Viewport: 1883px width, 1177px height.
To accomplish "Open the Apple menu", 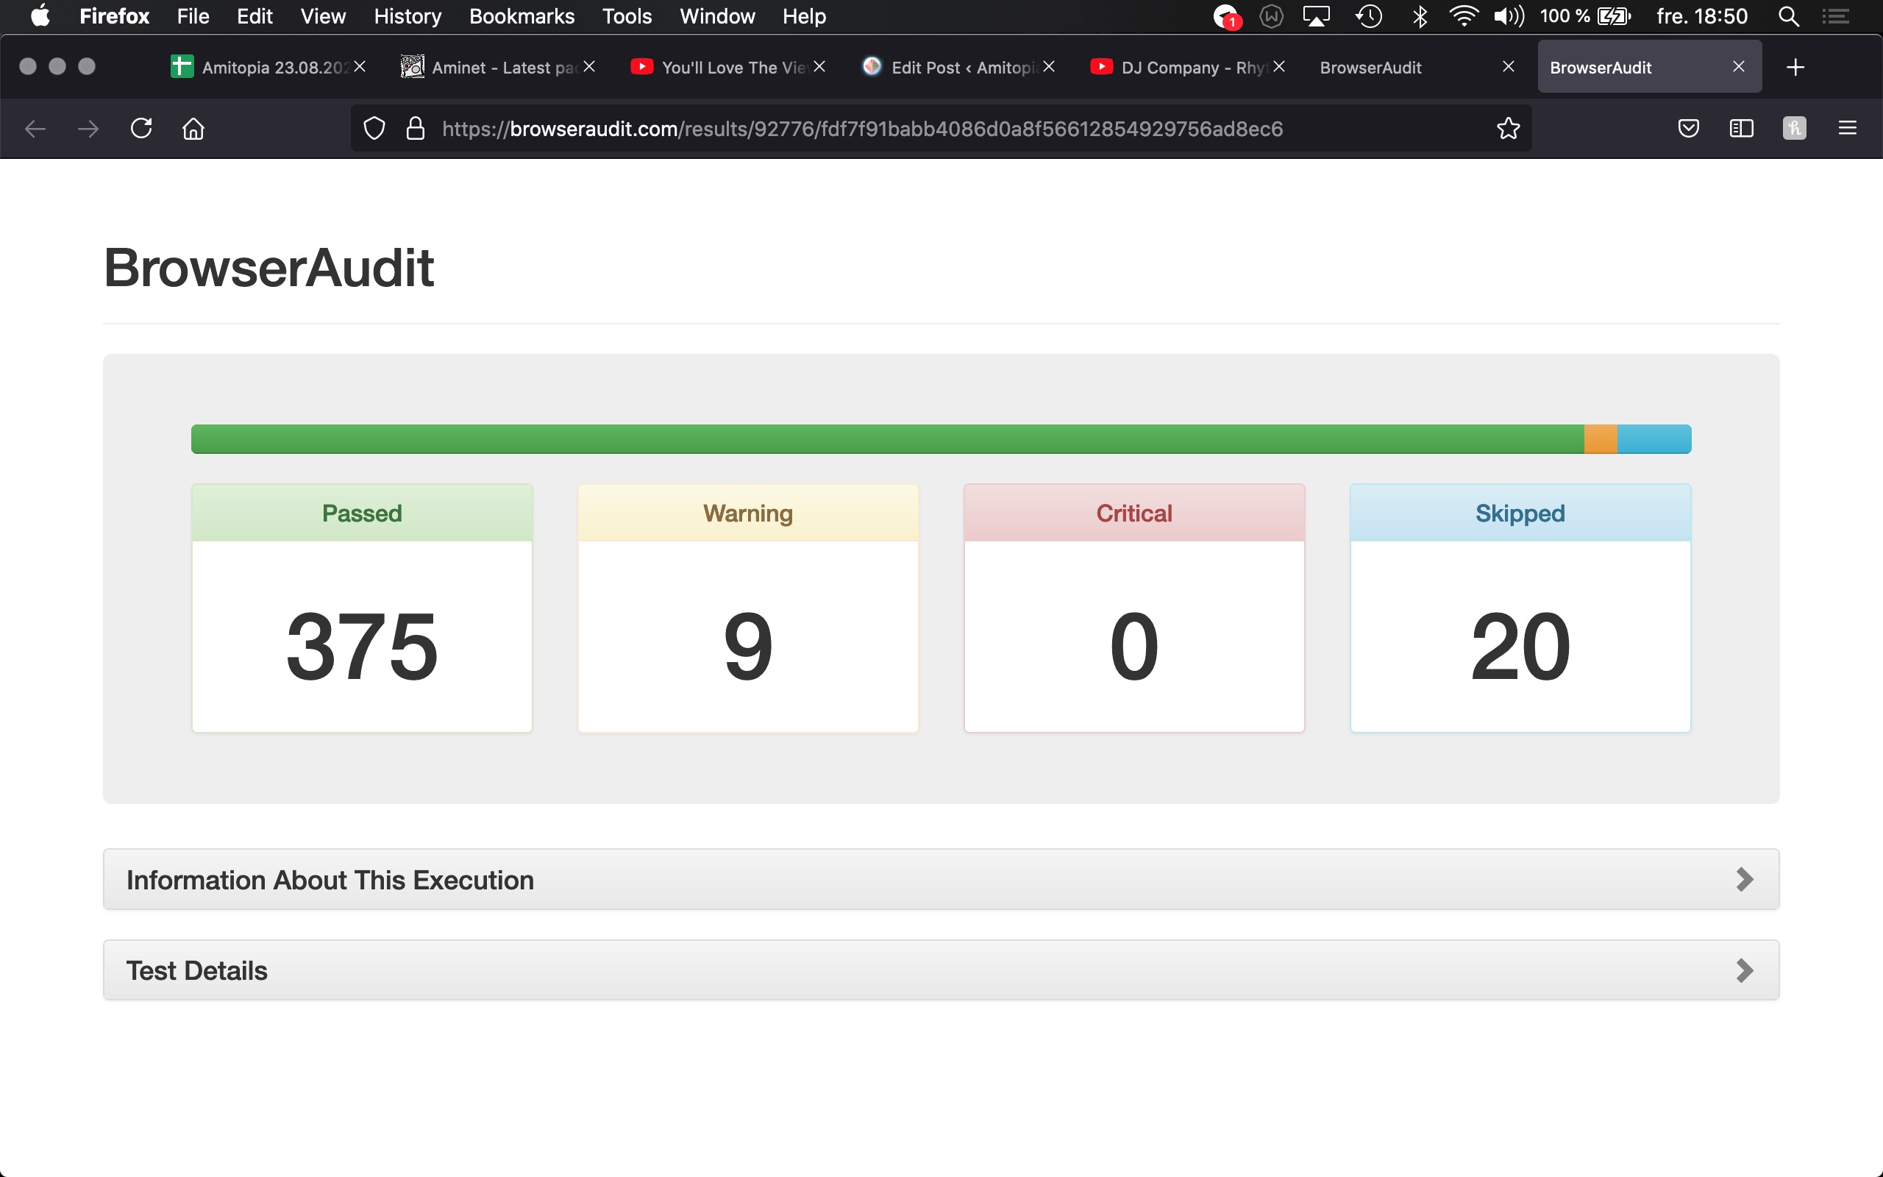I will click(40, 16).
